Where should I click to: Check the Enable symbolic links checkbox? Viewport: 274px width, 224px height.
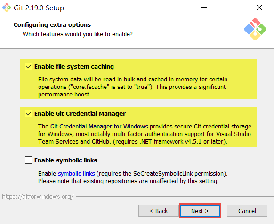(29, 160)
